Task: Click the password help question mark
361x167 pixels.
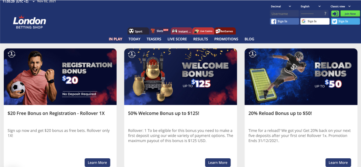Action: pyautogui.click(x=325, y=14)
